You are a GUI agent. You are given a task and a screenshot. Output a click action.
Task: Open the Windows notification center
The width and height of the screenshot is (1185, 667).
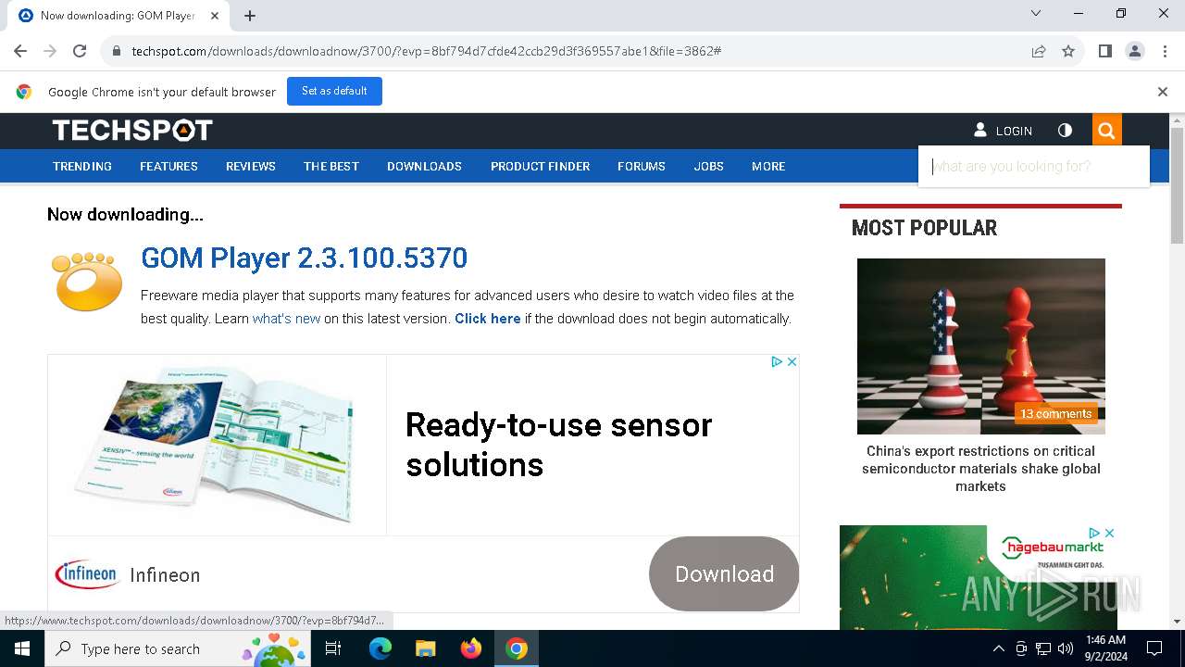(1154, 648)
